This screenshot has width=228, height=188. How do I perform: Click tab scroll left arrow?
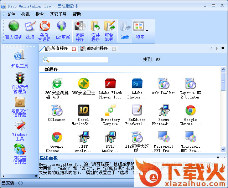pyautogui.click(x=212, y=49)
